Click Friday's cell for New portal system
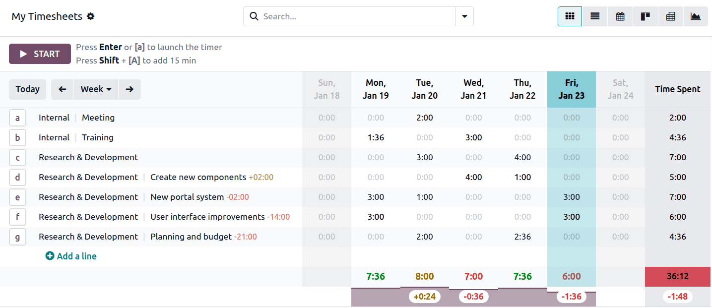Screen dimensions: 712x308 click(571, 197)
